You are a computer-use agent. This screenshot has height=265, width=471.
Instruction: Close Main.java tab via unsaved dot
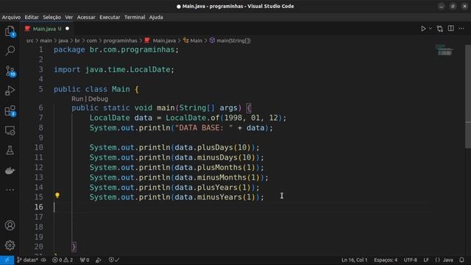pyautogui.click(x=67, y=29)
